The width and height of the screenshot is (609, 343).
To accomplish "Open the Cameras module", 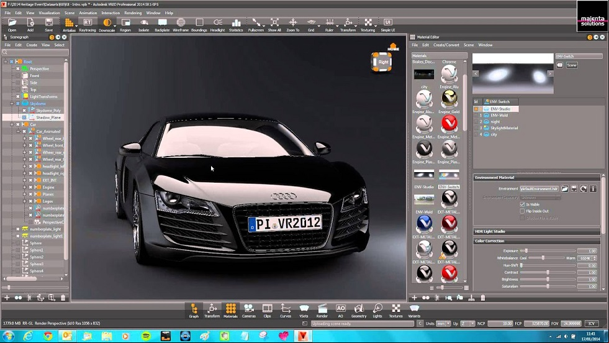I will click(248, 311).
